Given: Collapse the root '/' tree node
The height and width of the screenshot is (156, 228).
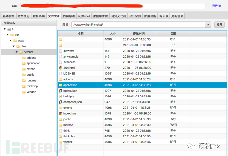Looking at the screenshot, I should 5,29.
